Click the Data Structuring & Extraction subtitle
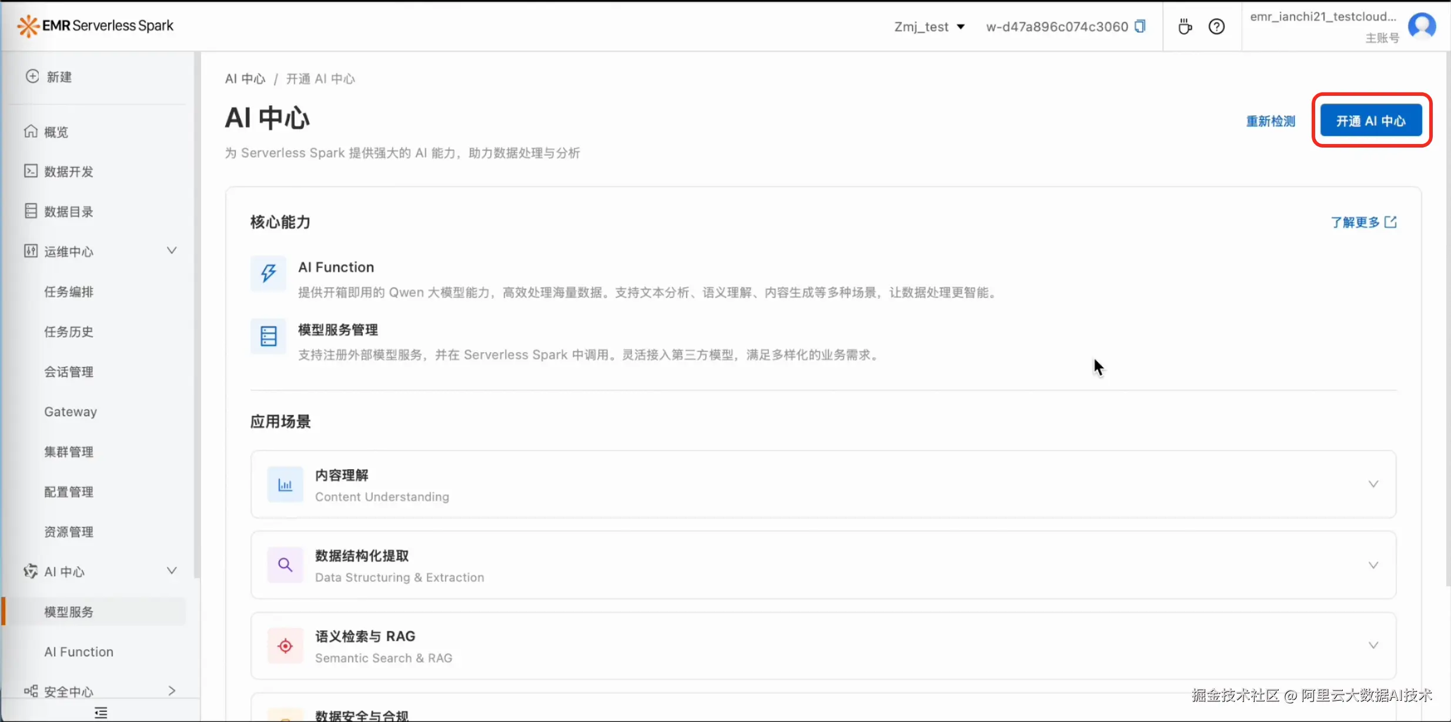1451x722 pixels. pyautogui.click(x=400, y=577)
